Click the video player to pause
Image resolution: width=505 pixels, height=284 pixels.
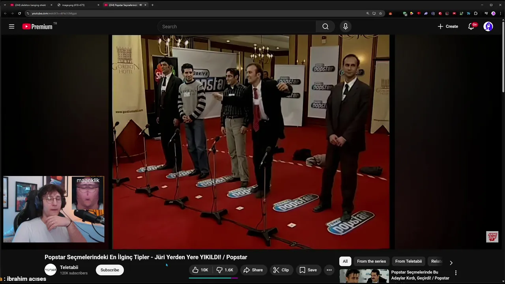[x=251, y=142]
